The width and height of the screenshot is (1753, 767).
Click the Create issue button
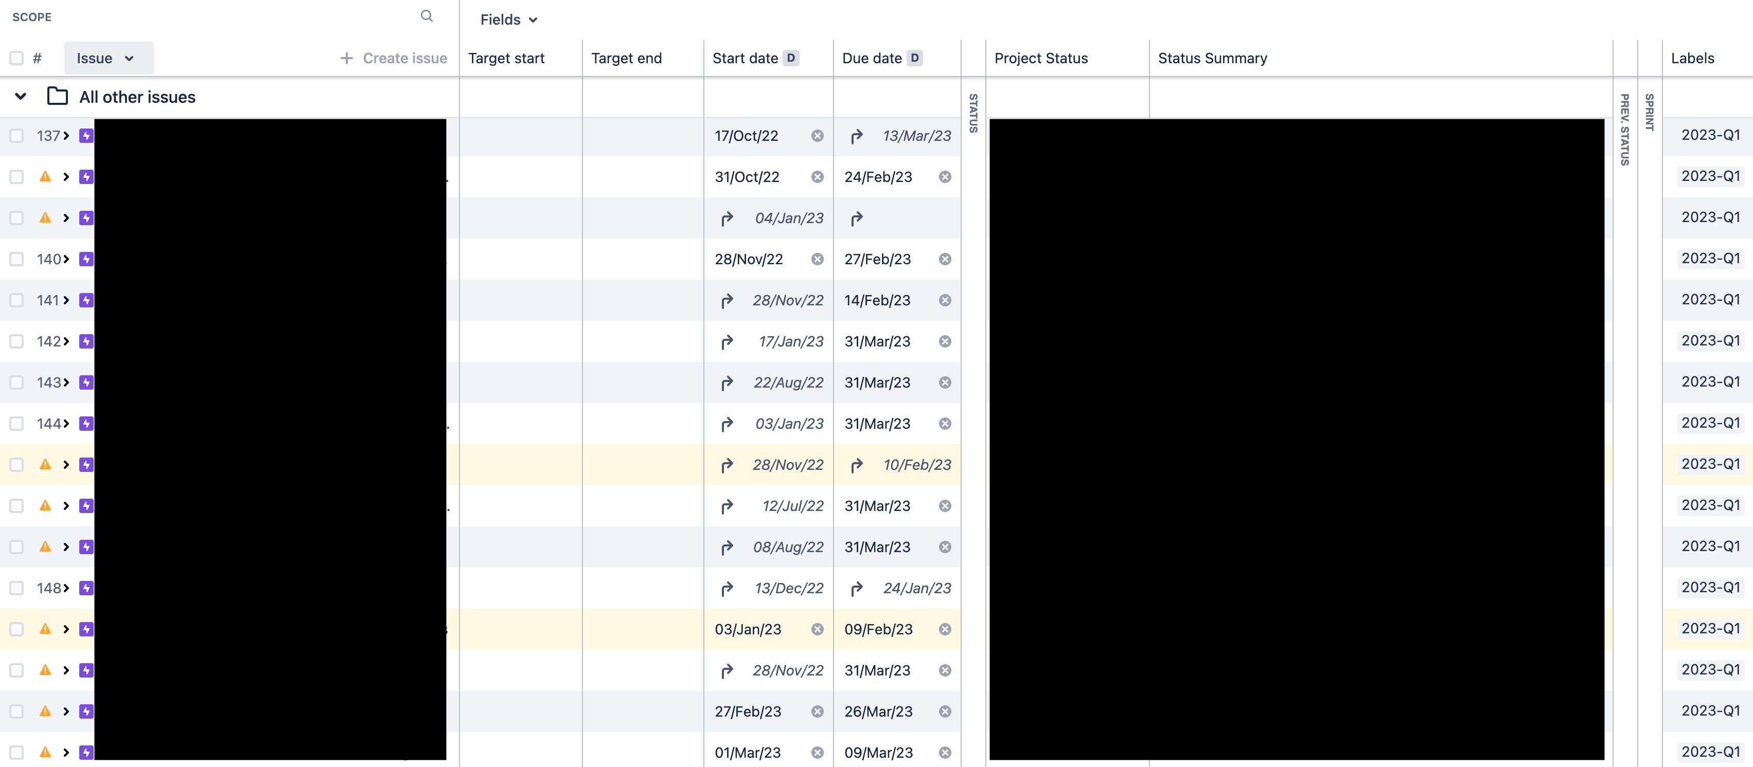[393, 59]
